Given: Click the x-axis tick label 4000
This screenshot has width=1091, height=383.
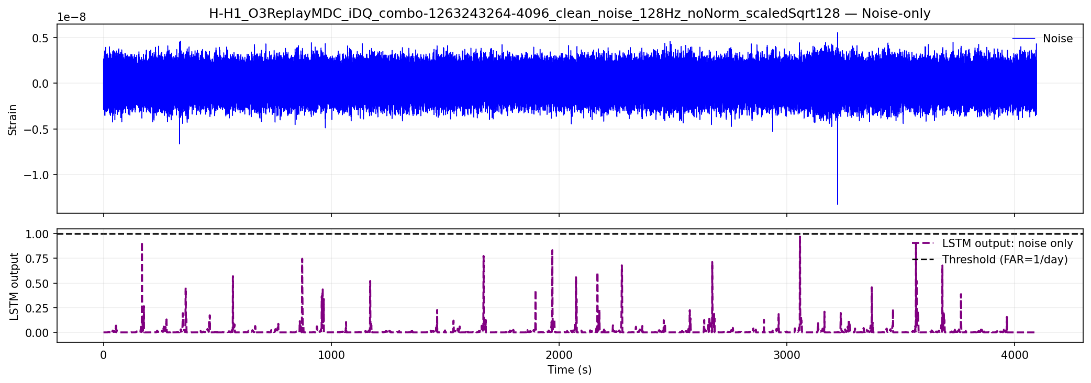Looking at the screenshot, I should click(1015, 356).
